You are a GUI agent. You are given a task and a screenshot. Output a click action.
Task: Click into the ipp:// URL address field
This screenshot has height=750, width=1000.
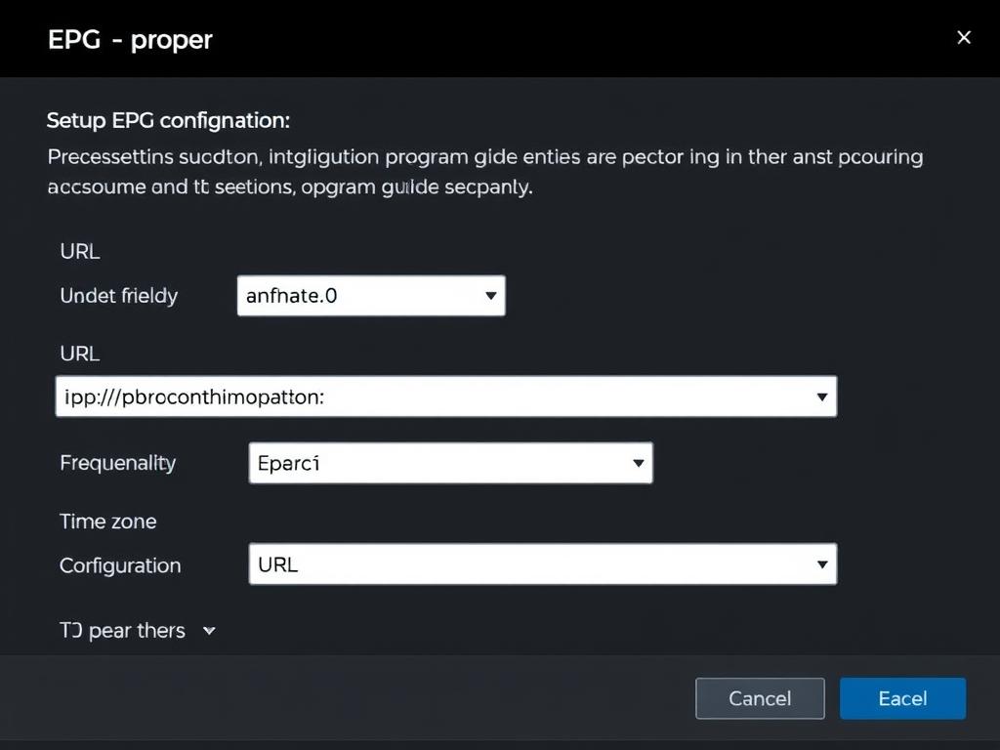[430, 396]
